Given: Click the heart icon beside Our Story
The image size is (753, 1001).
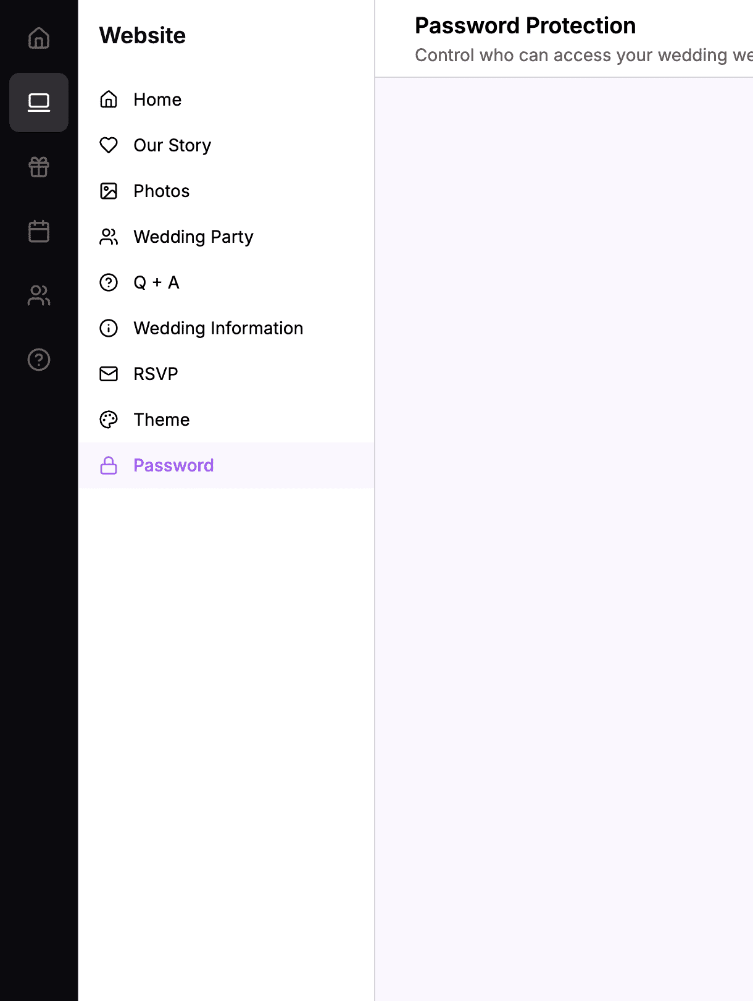Looking at the screenshot, I should [109, 145].
